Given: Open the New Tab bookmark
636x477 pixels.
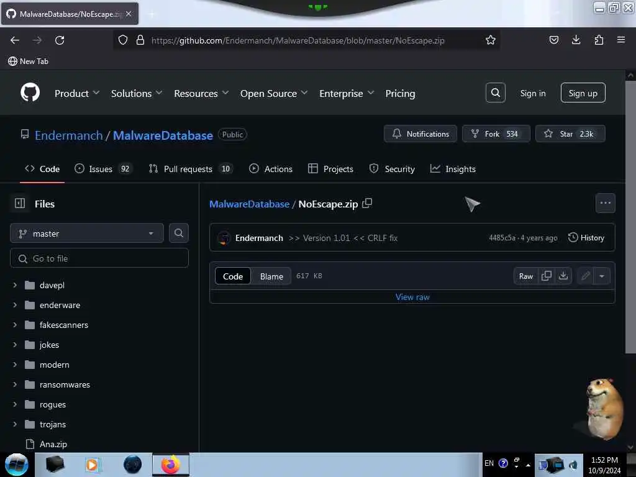Looking at the screenshot, I should 29,61.
